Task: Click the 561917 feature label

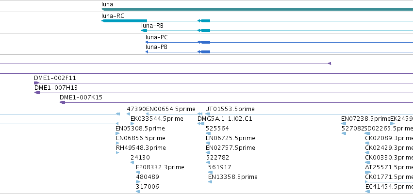Action: click(220, 167)
